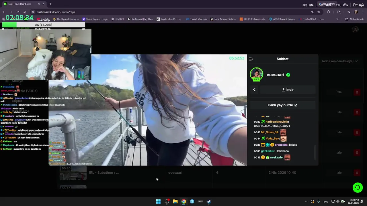Open the Chrome three-dot menu
This screenshot has width=367, height=206.
coord(363,12)
